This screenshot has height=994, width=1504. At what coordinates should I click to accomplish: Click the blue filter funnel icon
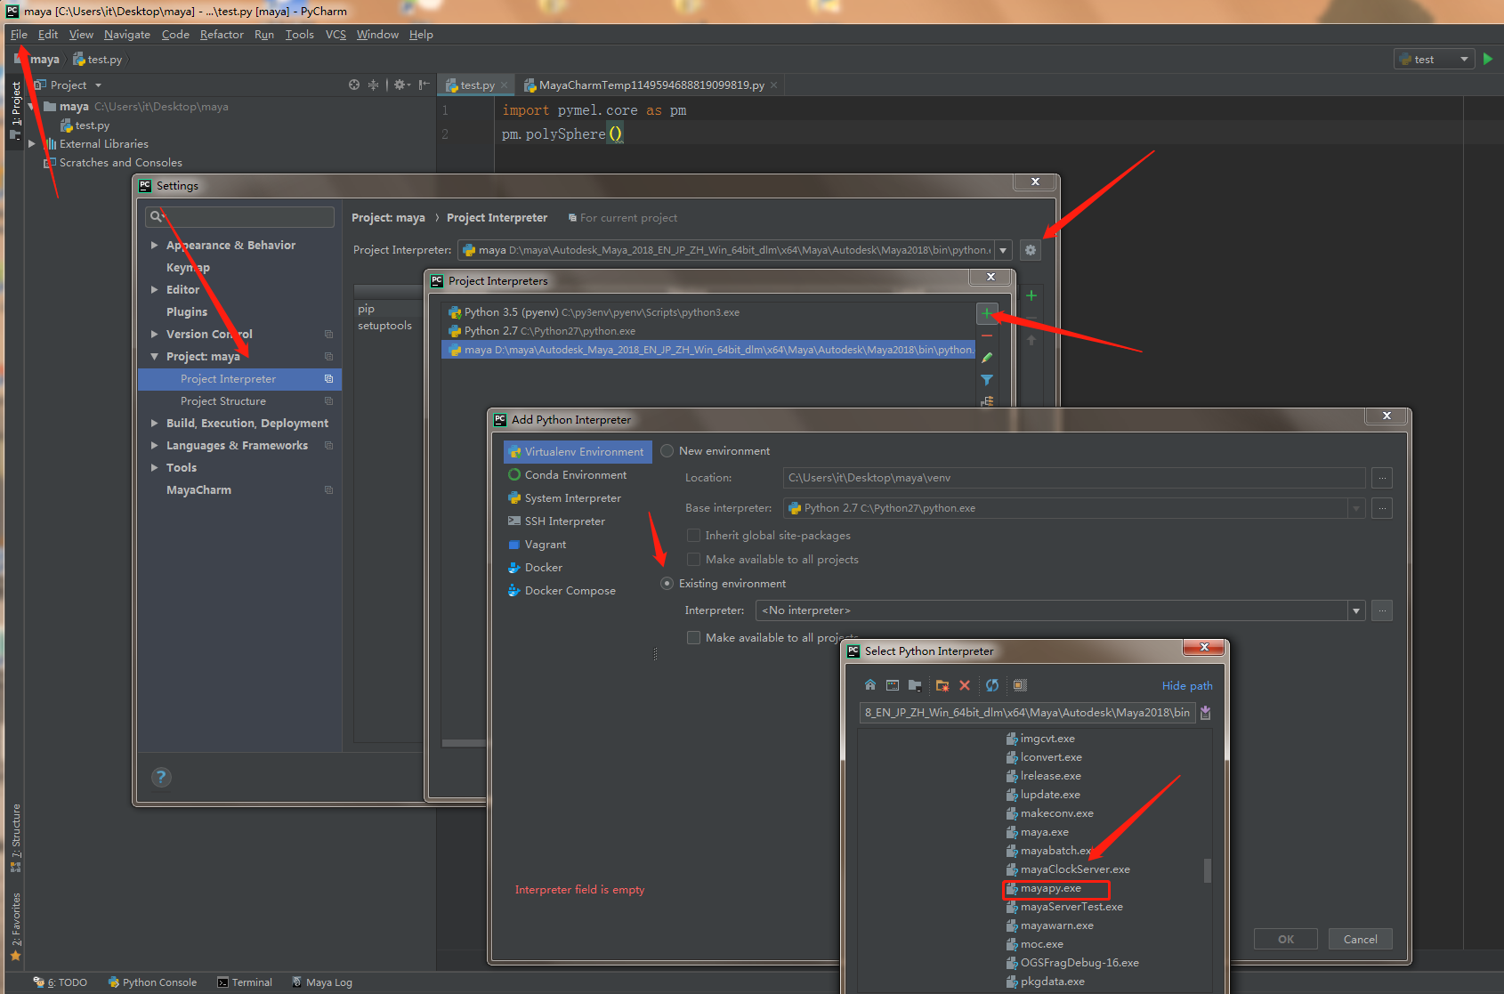point(987,380)
